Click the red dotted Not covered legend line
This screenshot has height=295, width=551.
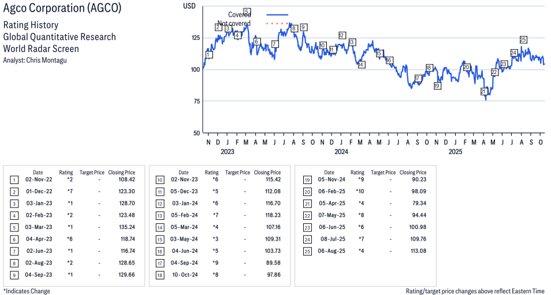(277, 24)
